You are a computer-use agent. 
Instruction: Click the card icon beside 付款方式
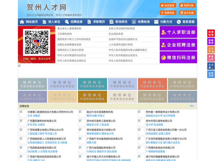click(156, 22)
